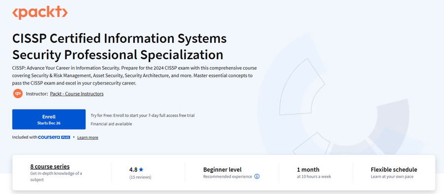The width and height of the screenshot is (444, 194).
Task: Click the course description paragraph
Action: [x=135, y=76]
